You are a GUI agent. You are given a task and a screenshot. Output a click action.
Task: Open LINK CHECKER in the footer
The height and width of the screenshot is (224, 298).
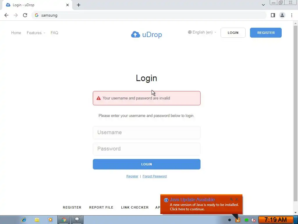(135, 207)
